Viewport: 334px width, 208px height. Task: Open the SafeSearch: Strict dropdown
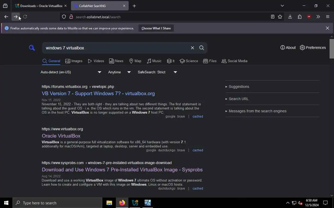coord(157,72)
